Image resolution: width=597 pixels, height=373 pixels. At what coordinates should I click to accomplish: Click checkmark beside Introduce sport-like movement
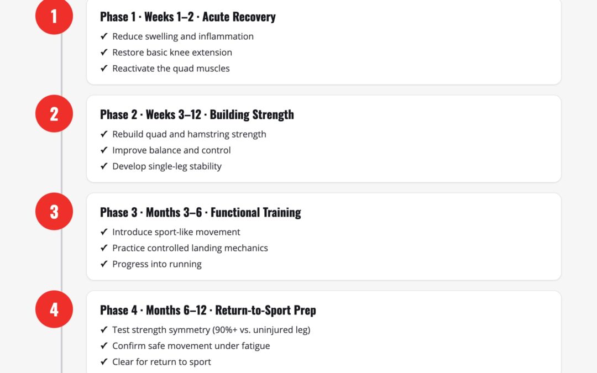pos(104,232)
